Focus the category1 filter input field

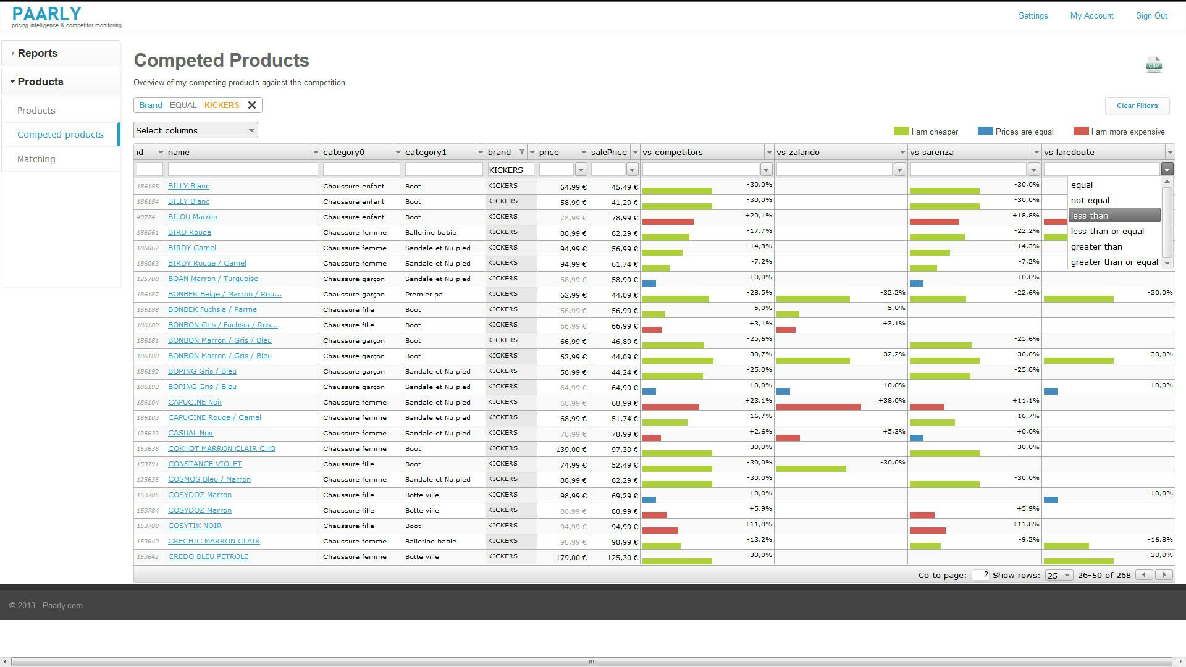(x=444, y=169)
